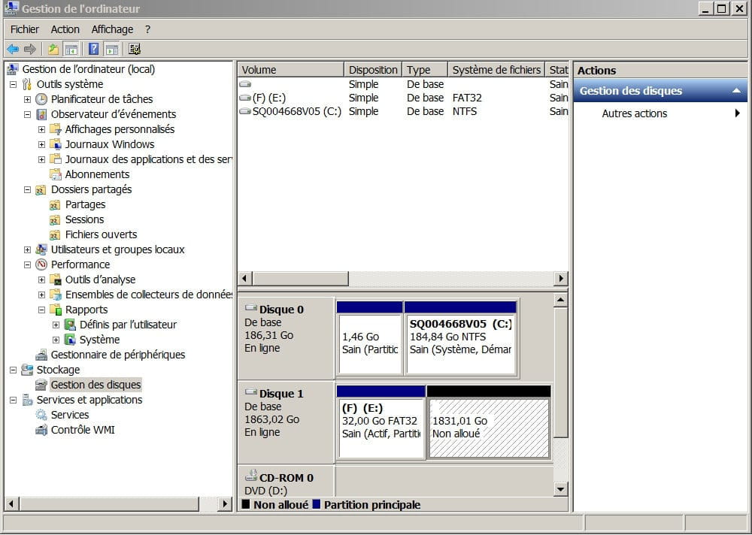Click the blue Partition principale legend swatch
The image size is (752, 535).
316,504
